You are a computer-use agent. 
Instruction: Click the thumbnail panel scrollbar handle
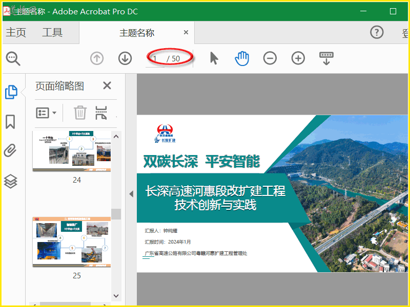[116, 214]
